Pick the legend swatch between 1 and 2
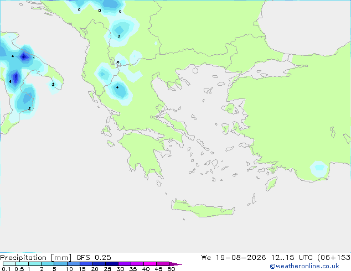This screenshot has height=271, width=351. [x=35, y=264]
